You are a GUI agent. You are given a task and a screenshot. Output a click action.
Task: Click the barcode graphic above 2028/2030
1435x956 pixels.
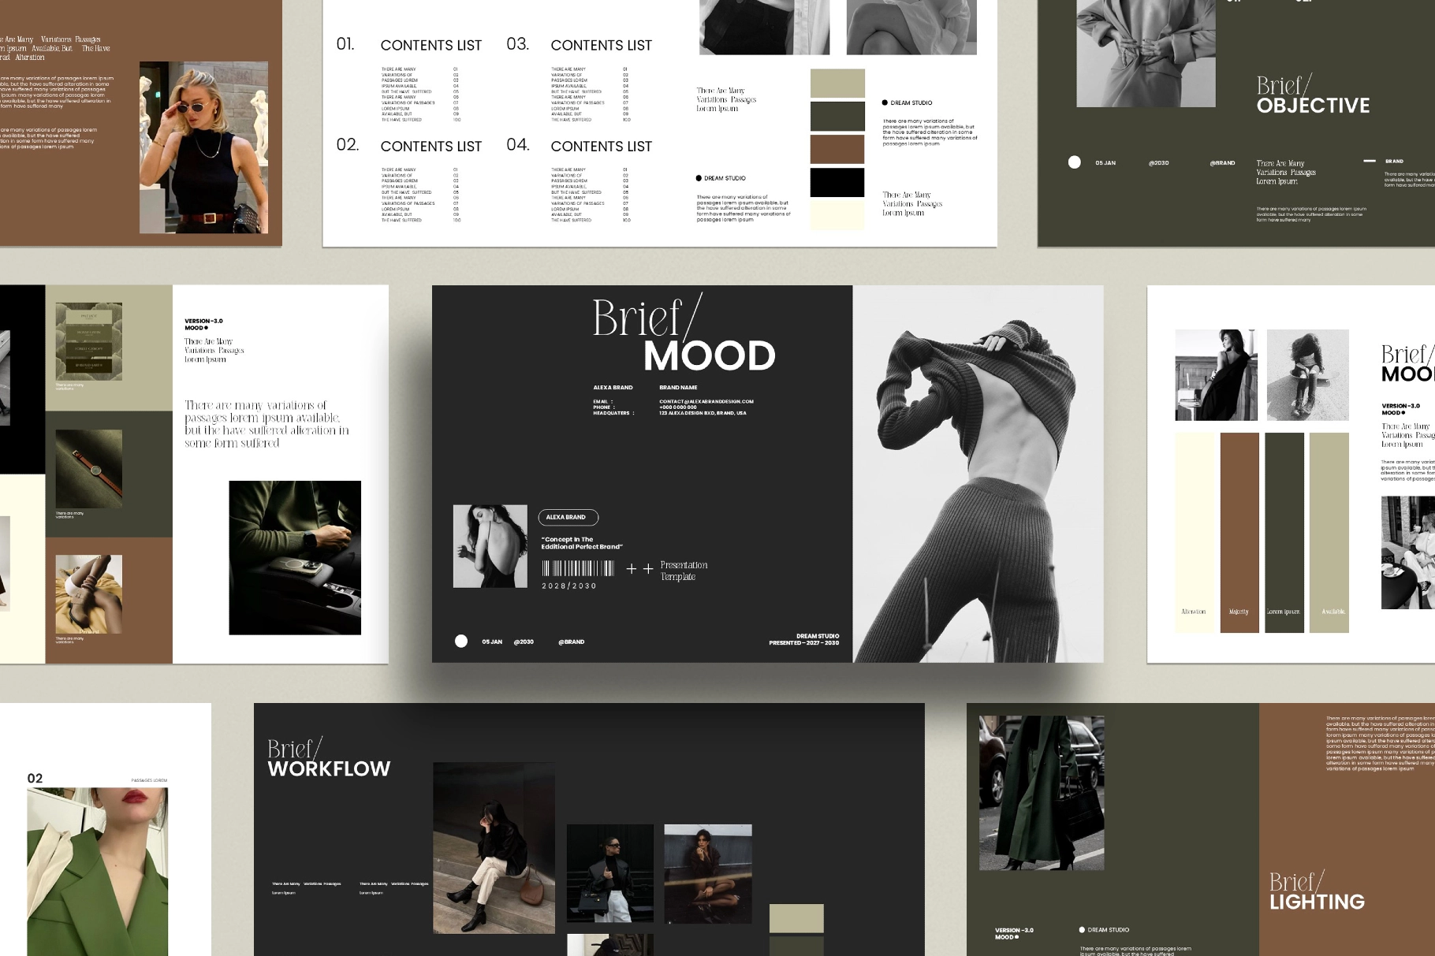pyautogui.click(x=578, y=569)
